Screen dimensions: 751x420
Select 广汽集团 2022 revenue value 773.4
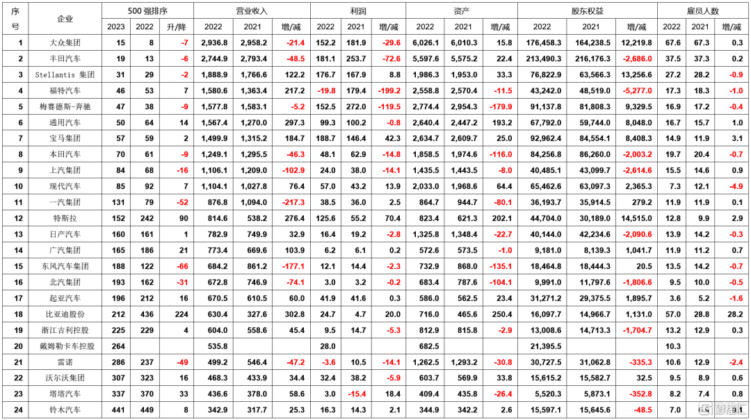pos(218,250)
